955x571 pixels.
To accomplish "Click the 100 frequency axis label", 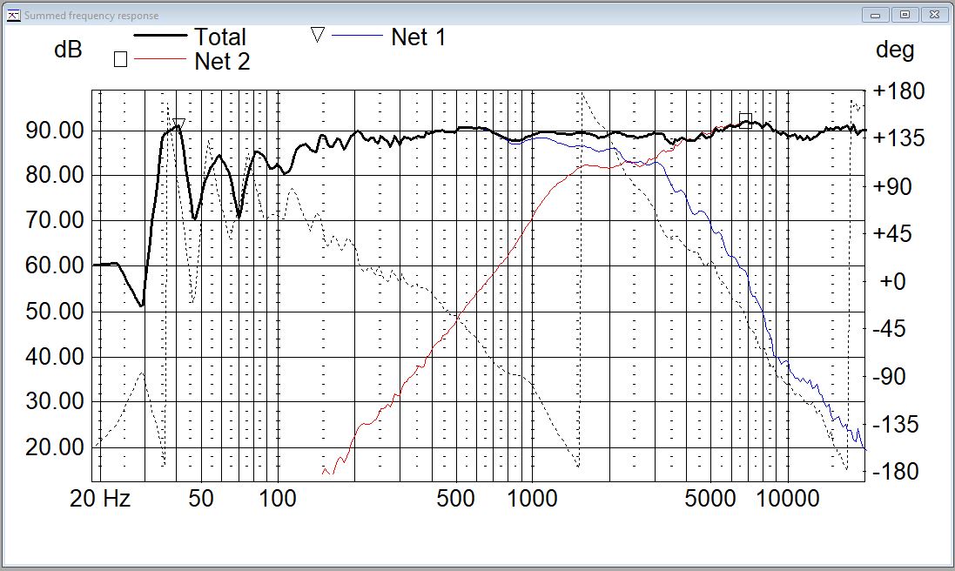I will [278, 499].
